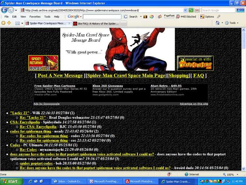246x185 pixels.
Task: Click the Refresh page icon
Action: 191,10
